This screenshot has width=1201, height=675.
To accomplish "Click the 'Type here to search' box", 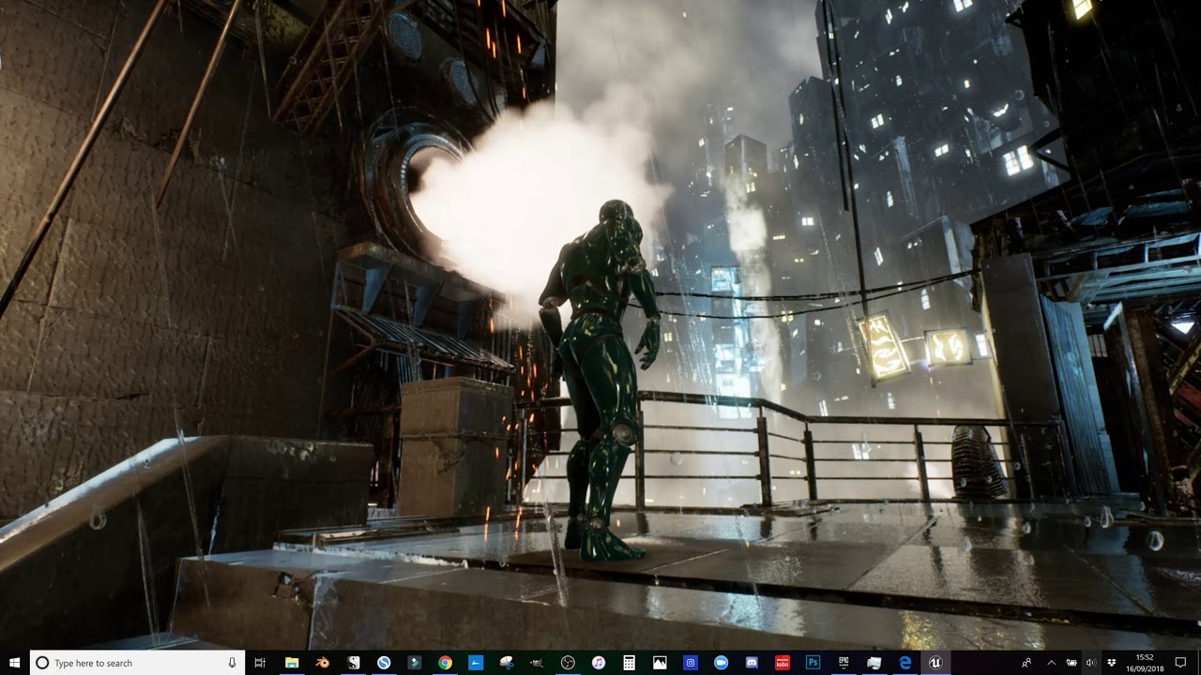I will coord(137,663).
